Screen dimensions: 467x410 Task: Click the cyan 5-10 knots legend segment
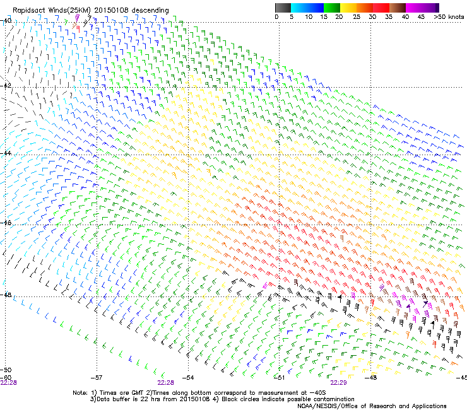[x=299, y=8]
